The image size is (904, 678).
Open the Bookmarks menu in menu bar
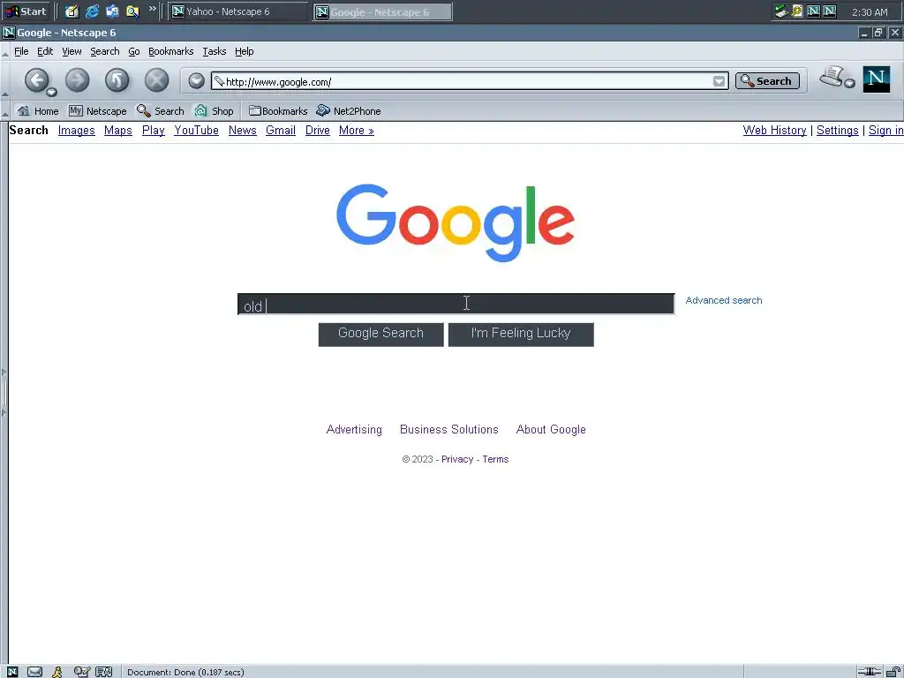pyautogui.click(x=170, y=51)
